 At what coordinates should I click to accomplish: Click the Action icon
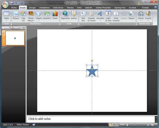[x=74, y=14]
